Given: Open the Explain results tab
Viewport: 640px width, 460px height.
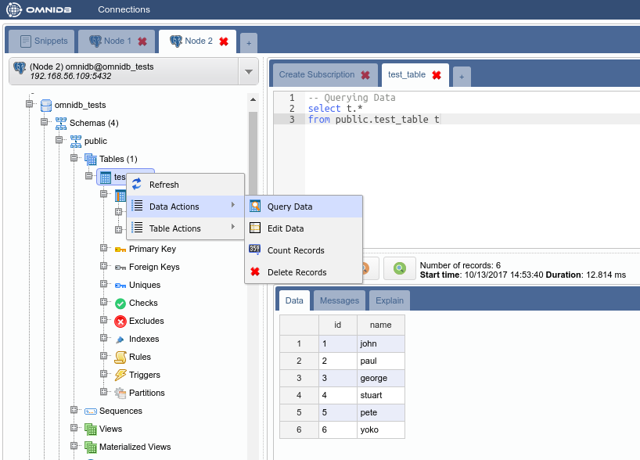Looking at the screenshot, I should pyautogui.click(x=389, y=300).
